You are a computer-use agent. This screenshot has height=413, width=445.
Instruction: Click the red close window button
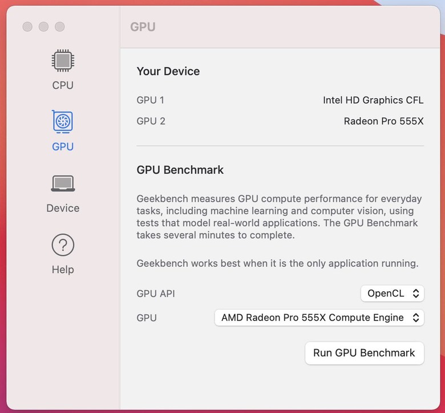[27, 27]
